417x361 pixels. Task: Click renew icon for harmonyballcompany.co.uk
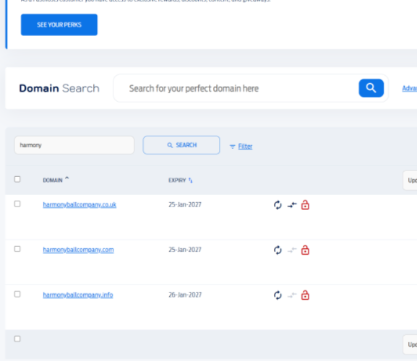click(278, 205)
